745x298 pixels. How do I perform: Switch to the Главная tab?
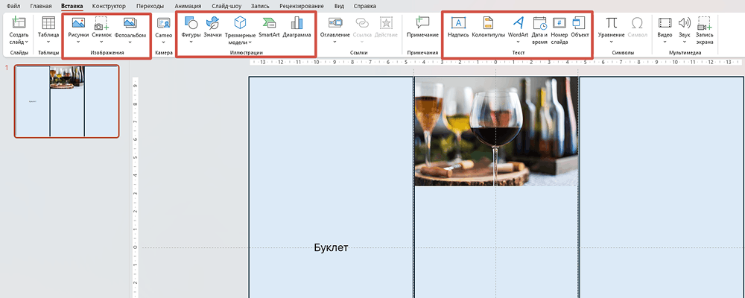pos(40,6)
